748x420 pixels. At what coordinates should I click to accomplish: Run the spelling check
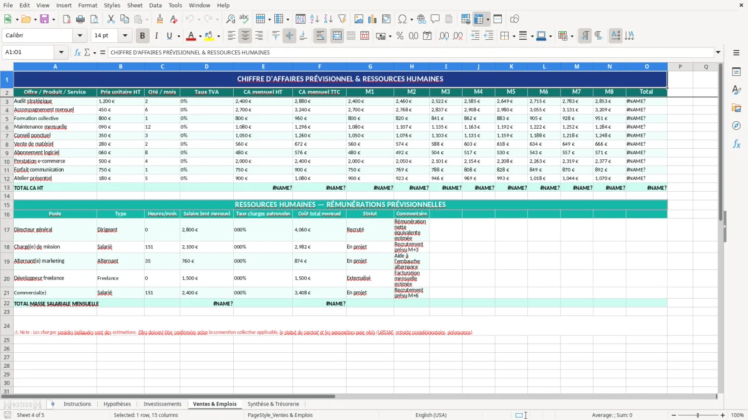click(x=244, y=19)
